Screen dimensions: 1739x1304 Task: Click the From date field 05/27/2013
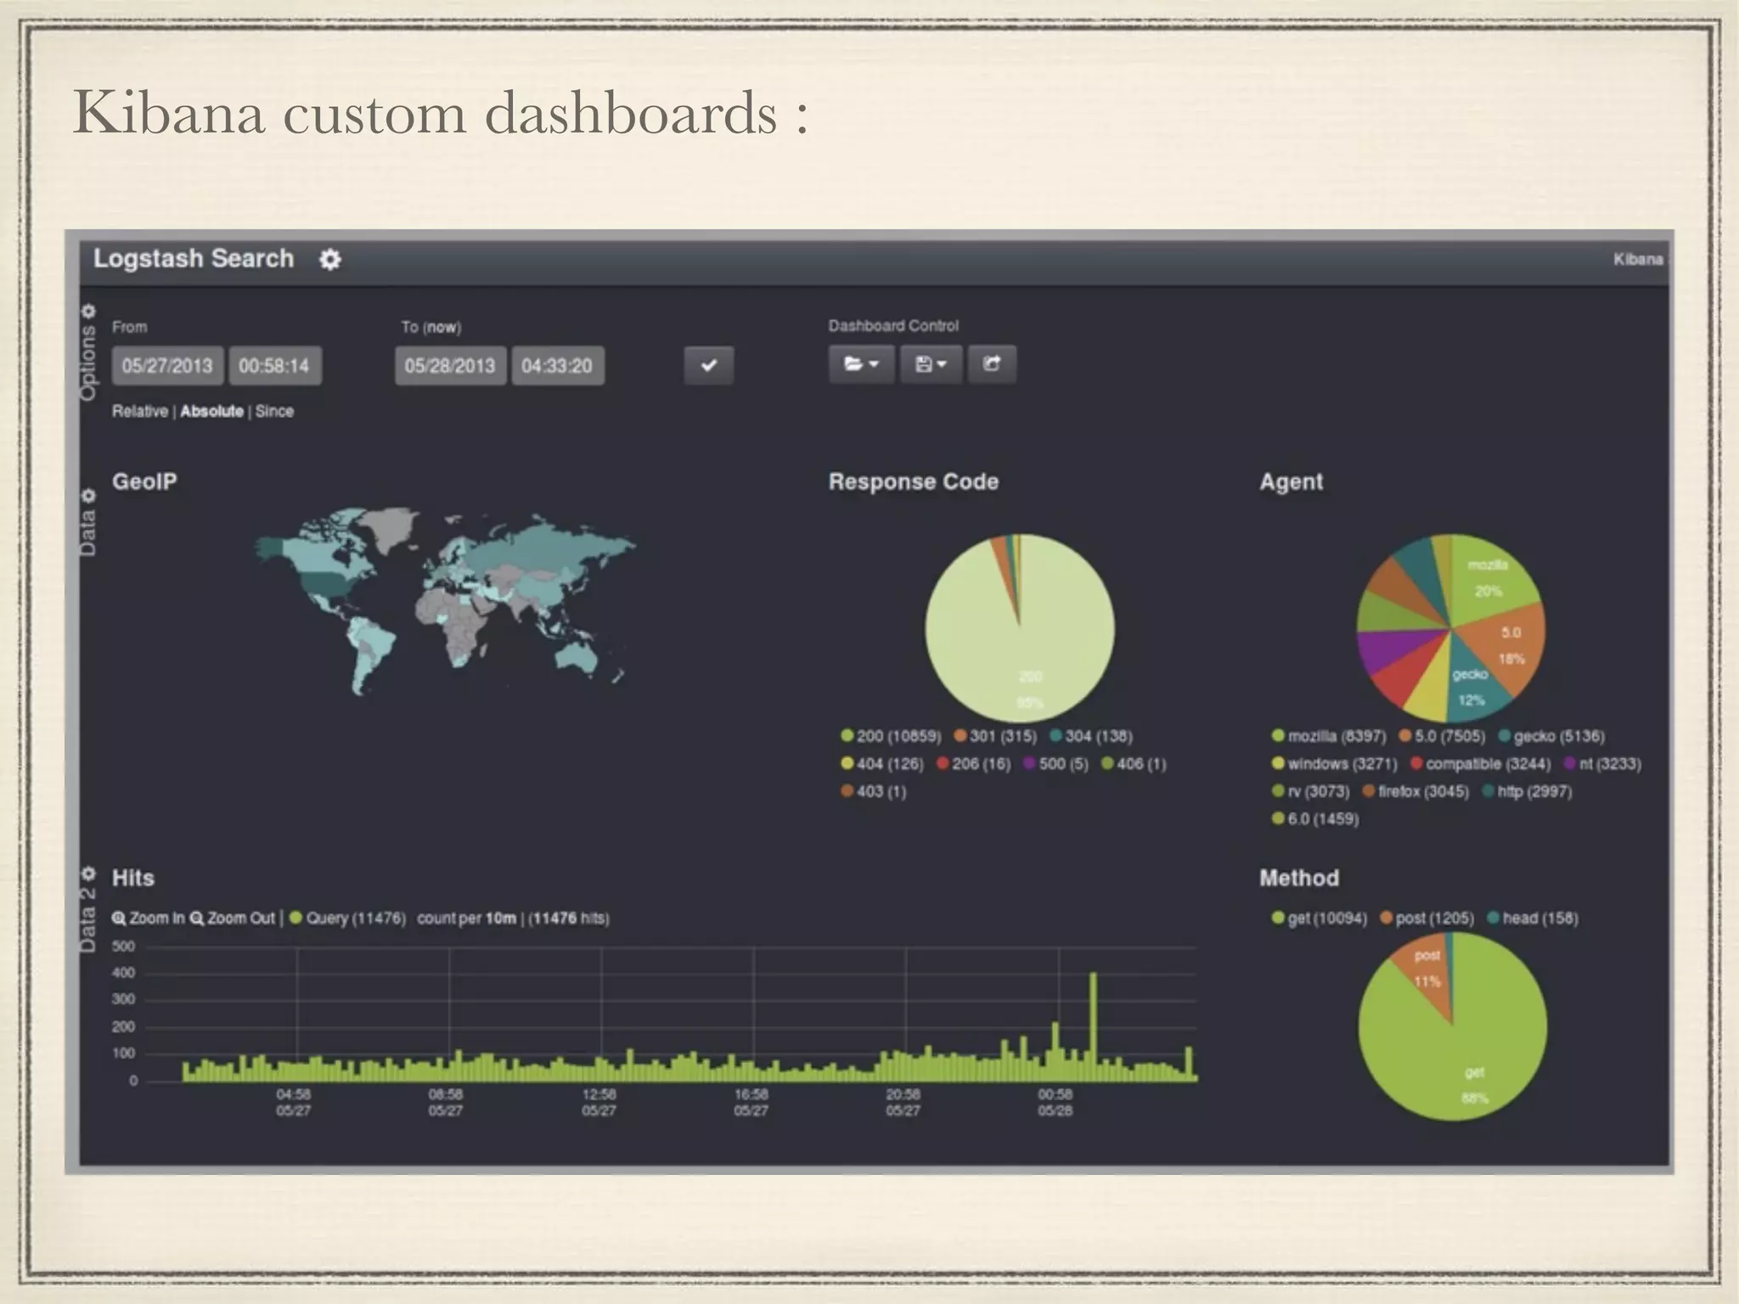click(167, 366)
